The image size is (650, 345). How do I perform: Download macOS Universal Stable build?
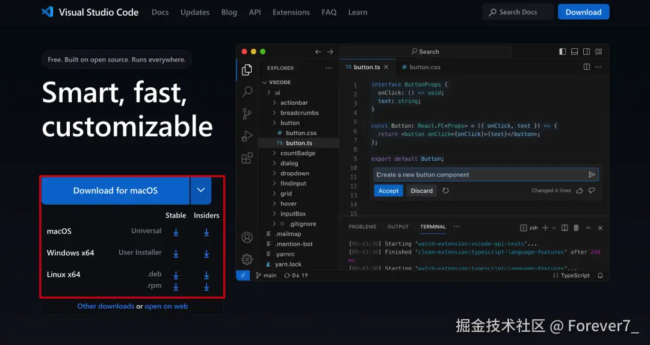coord(176,232)
